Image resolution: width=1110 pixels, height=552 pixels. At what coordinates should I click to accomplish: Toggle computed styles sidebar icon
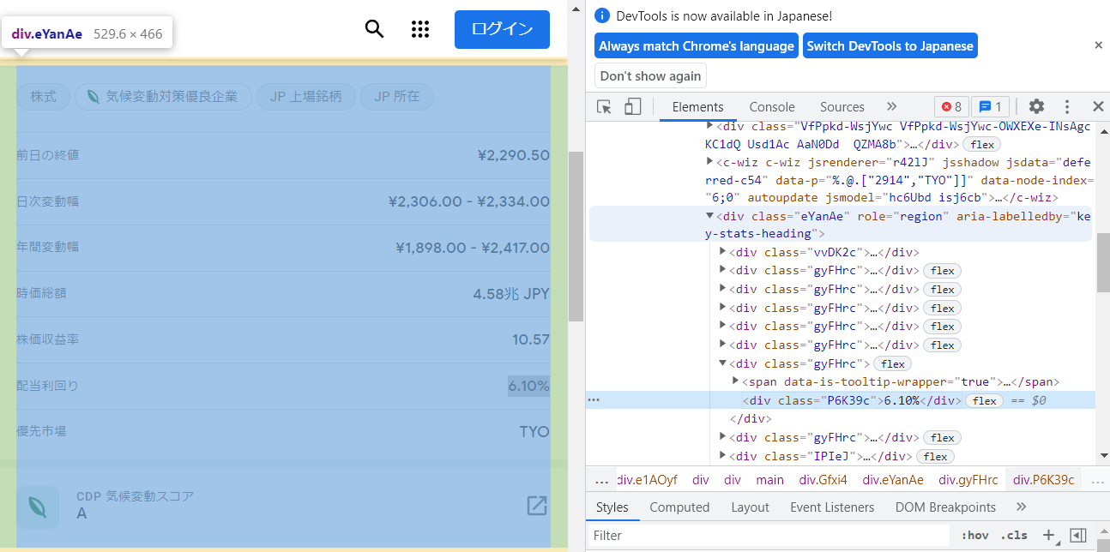(x=1078, y=536)
